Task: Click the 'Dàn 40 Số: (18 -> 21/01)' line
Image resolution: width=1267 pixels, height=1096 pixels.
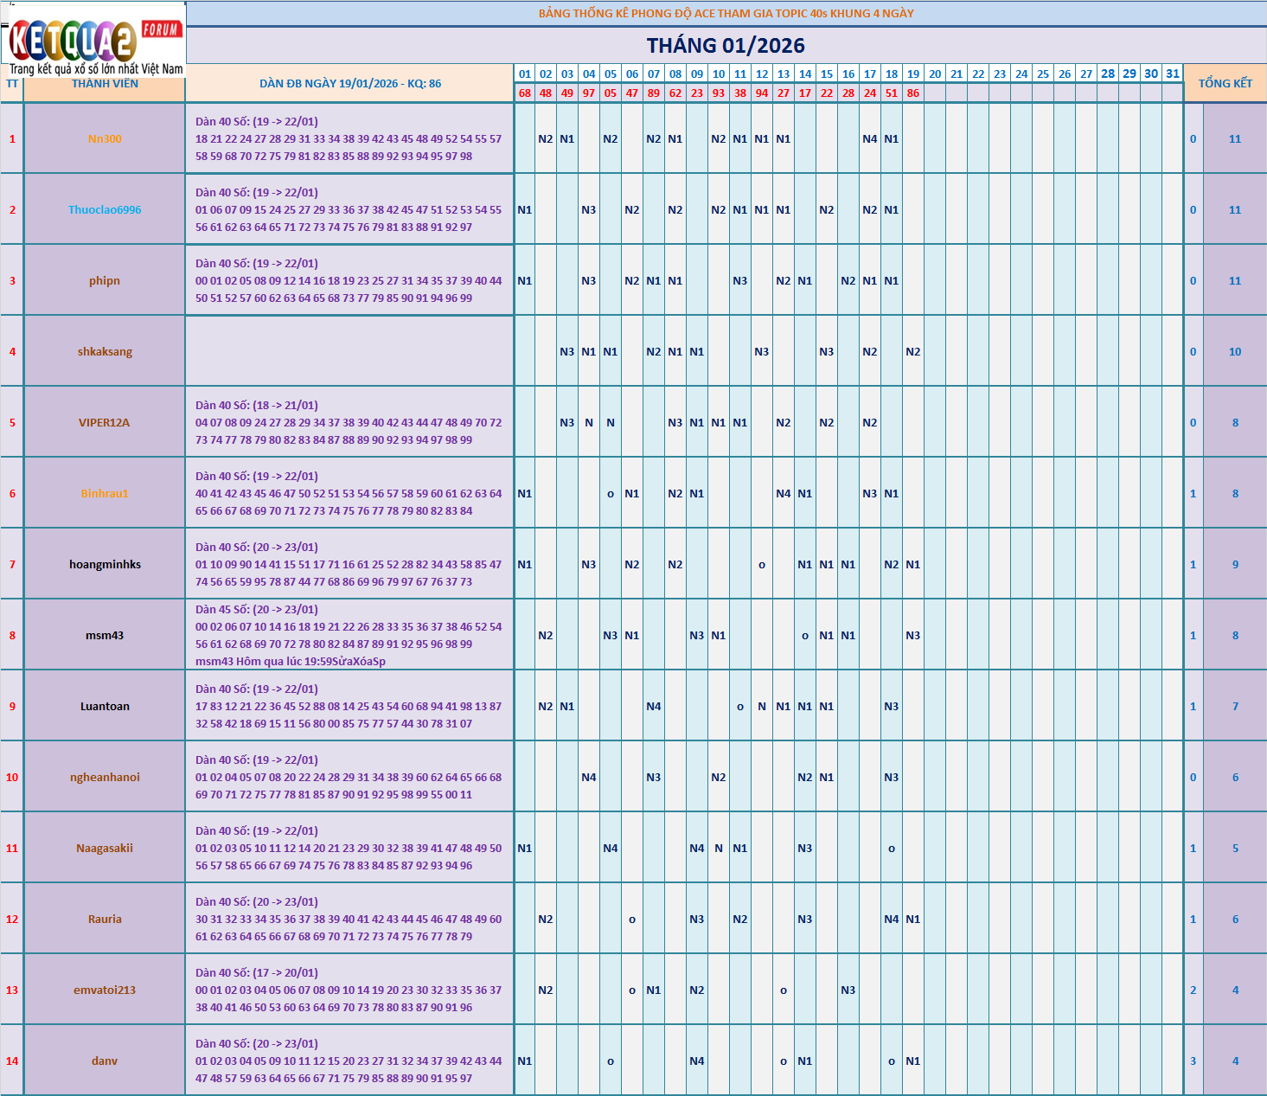Action: click(x=257, y=406)
